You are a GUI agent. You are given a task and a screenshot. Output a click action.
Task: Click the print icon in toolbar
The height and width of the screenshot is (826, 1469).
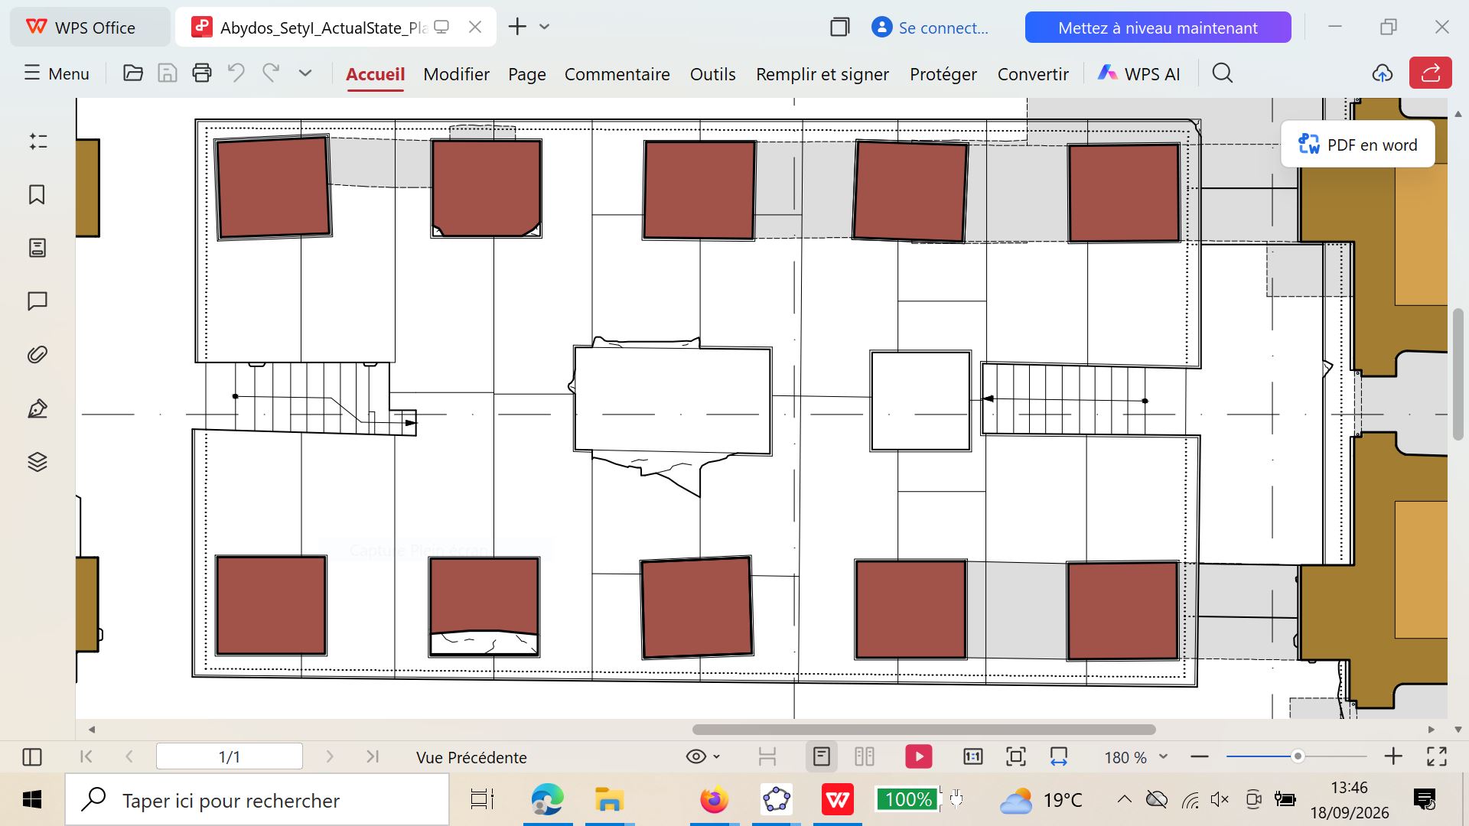[202, 73]
